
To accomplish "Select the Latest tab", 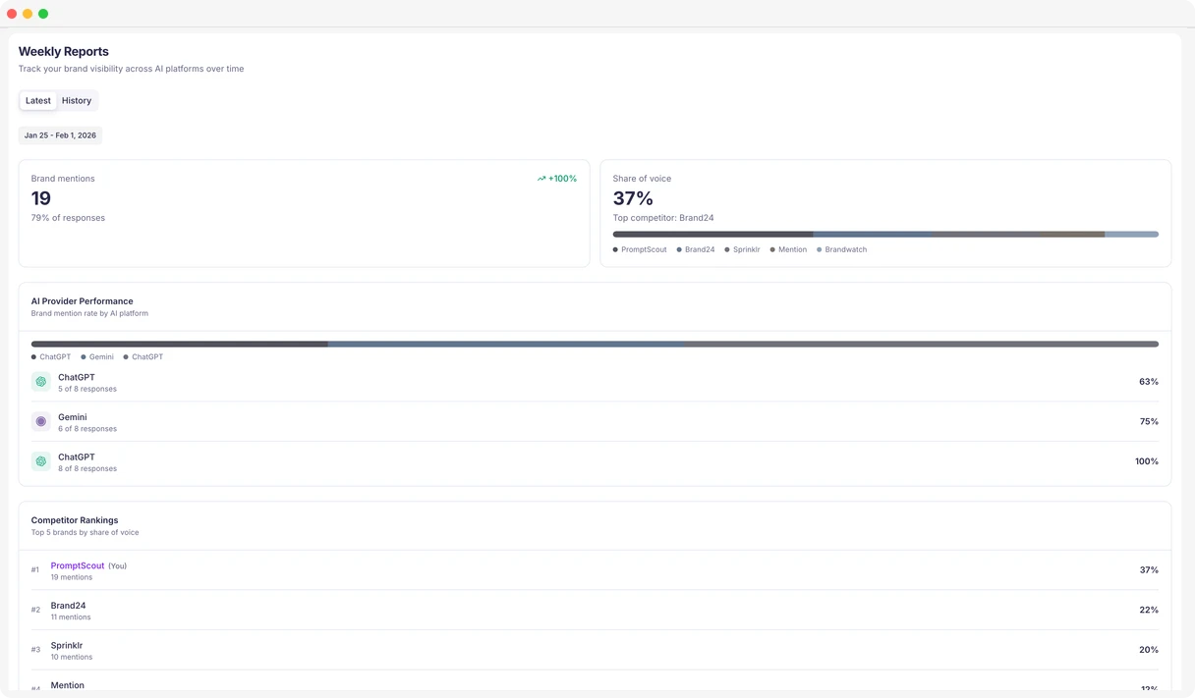I will click(37, 100).
